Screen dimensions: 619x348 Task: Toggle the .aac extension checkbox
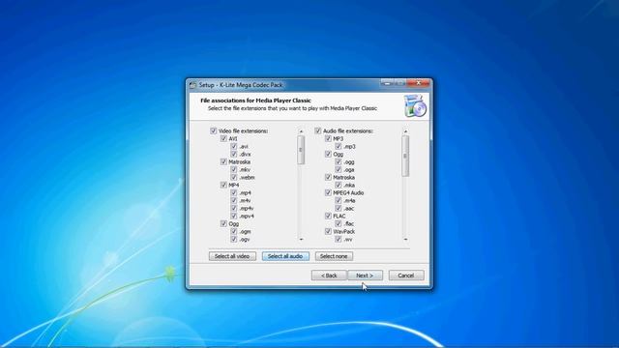339,209
